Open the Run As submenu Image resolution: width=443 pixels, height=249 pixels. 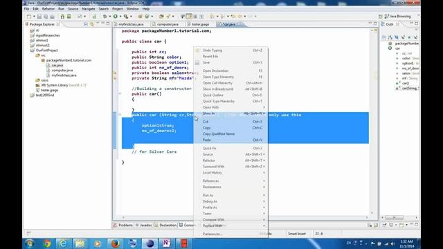(x=230, y=195)
